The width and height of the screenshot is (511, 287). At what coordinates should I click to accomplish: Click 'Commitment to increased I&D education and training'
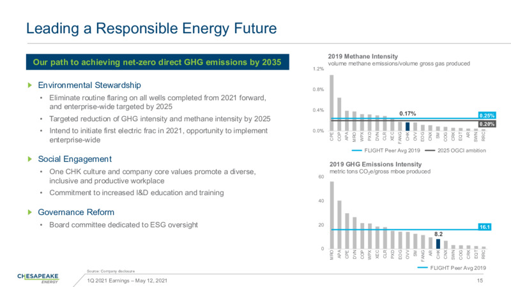tap(137, 193)
